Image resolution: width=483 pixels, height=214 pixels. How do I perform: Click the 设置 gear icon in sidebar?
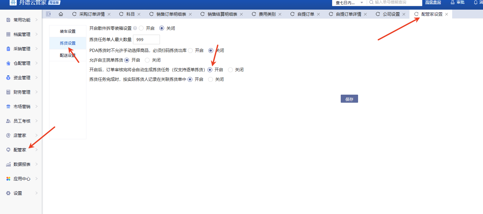[x=8, y=193]
